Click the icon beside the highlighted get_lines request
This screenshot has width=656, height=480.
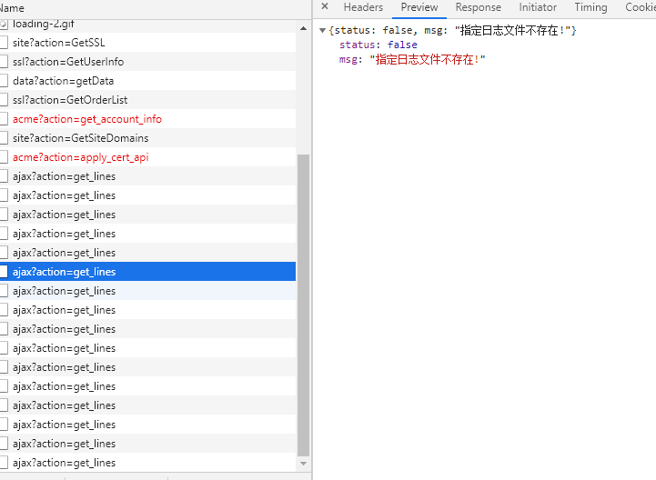point(4,272)
